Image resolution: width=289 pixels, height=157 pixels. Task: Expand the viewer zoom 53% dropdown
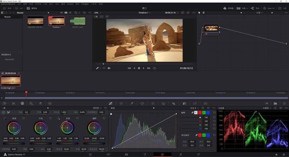point(98,12)
